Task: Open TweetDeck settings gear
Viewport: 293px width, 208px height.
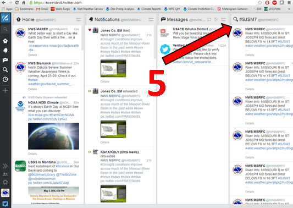Action: 5,182
